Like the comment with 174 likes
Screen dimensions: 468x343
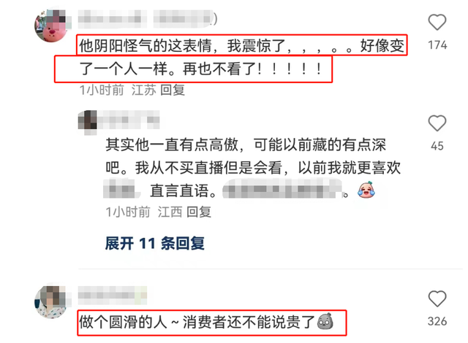point(437,23)
